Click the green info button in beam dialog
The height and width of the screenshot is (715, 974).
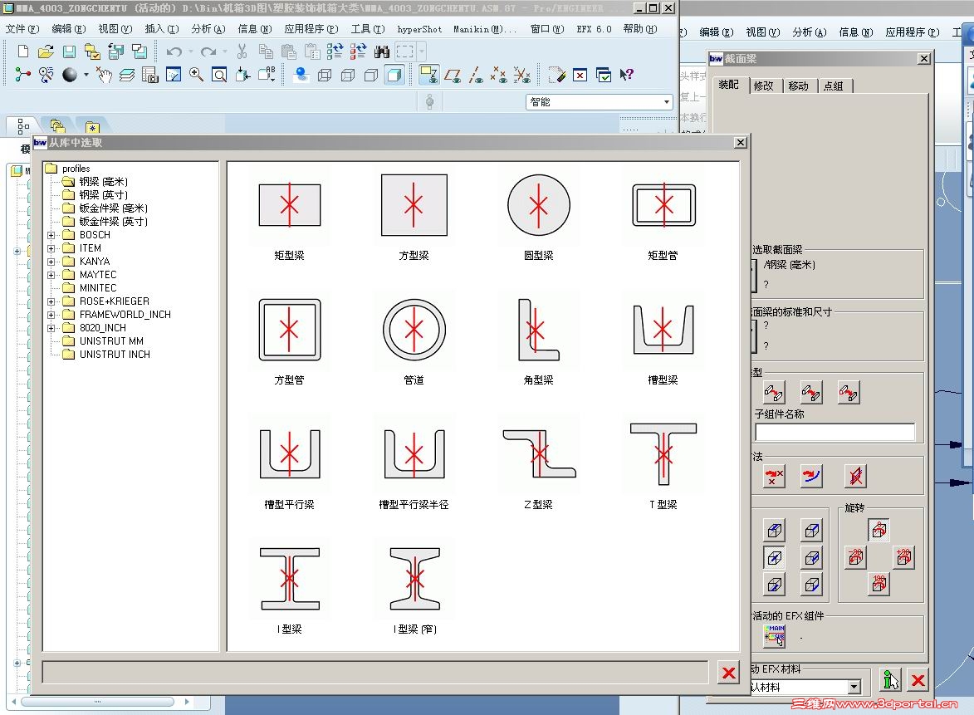891,679
